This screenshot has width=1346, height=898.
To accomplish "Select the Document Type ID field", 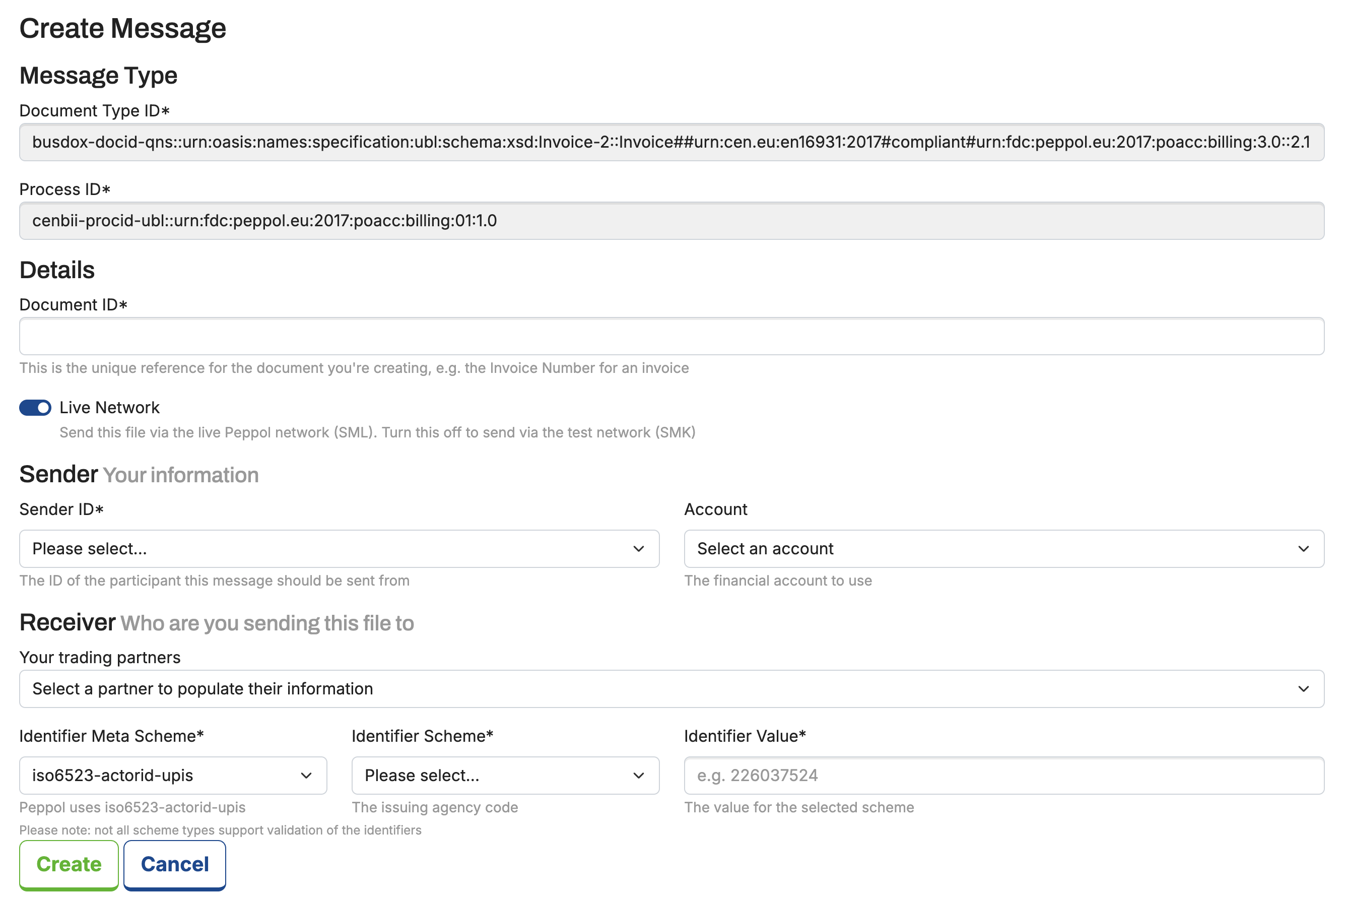I will coord(671,142).
